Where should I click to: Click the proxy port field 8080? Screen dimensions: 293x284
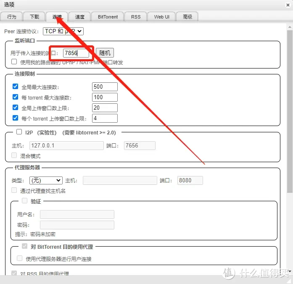click(190, 180)
